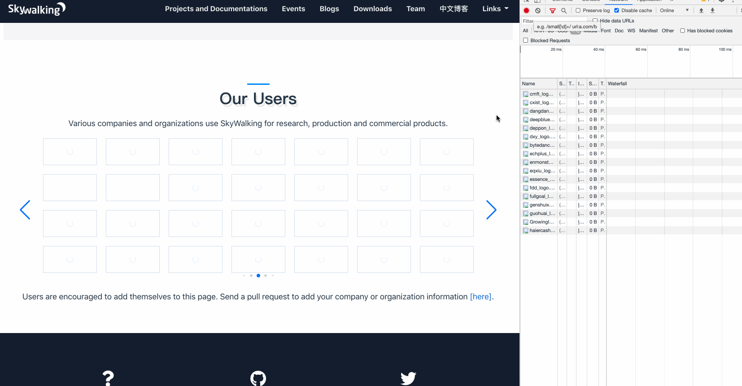742x386 pixels.
Task: Click the Filter text input field
Action: (x=554, y=21)
